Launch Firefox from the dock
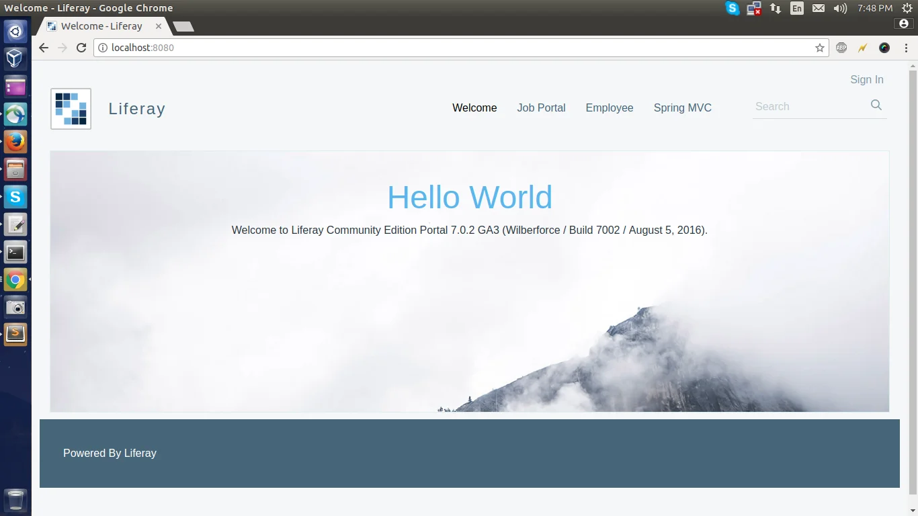Image resolution: width=918 pixels, height=516 pixels. [15, 142]
